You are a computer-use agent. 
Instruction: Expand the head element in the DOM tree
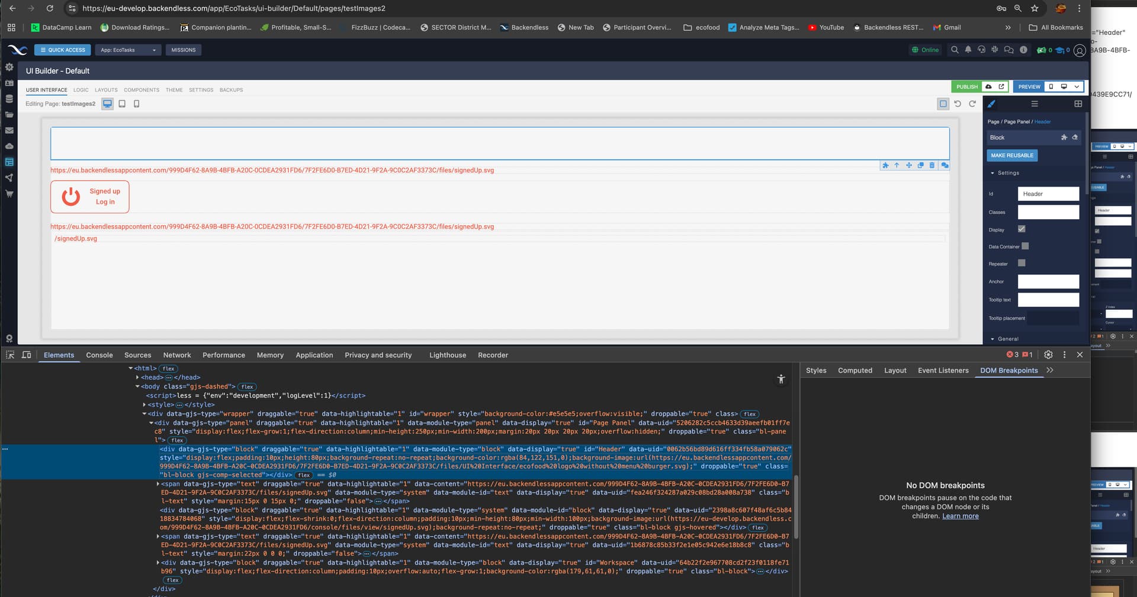pyautogui.click(x=137, y=377)
